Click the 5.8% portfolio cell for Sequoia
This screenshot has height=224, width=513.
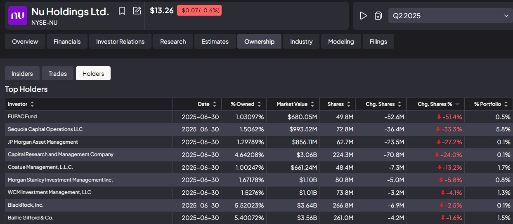pyautogui.click(x=503, y=129)
